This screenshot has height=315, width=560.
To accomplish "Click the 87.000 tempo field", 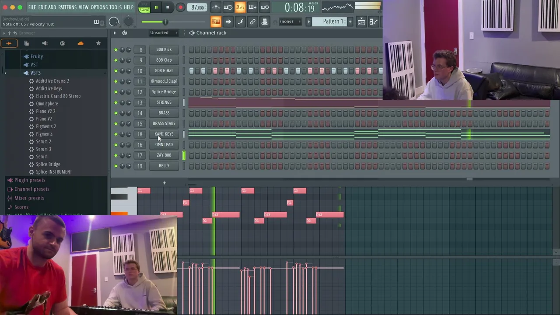I will [198, 7].
